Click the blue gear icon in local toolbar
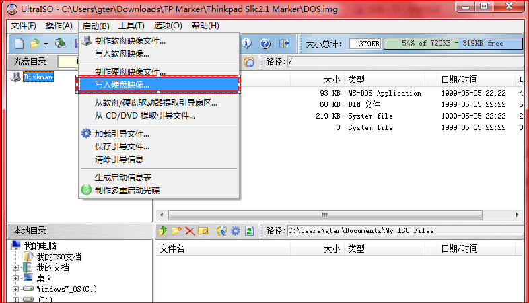Screen dimensions: 529x303 pyautogui.click(x=235, y=231)
